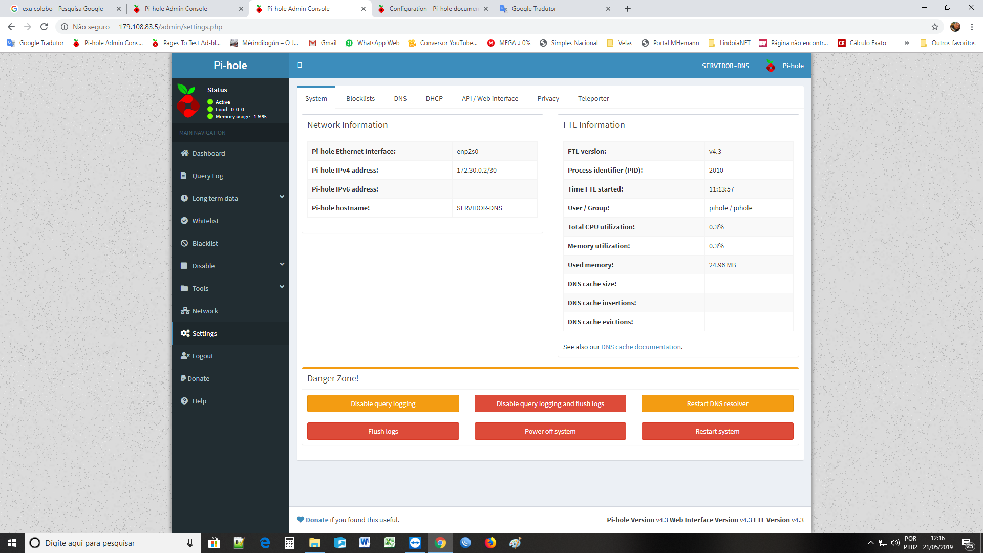Go back with browser back arrow
Screen dimensions: 983x553
(x=11, y=27)
